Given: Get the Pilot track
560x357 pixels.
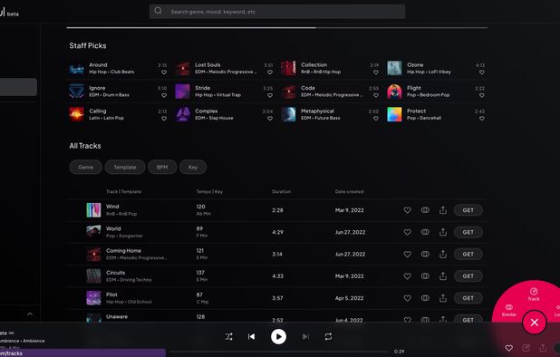Looking at the screenshot, I should point(468,298).
